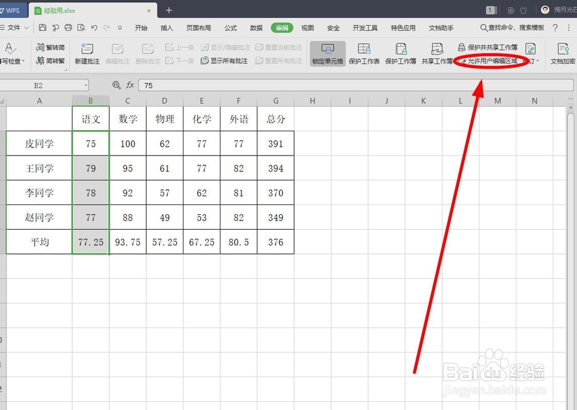Click 允许用户编辑区域 button
This screenshot has height=410, width=577.
[489, 61]
